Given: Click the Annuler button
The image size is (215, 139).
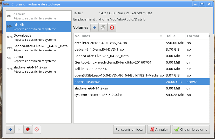Looking at the screenshot, I should coord(159,129).
